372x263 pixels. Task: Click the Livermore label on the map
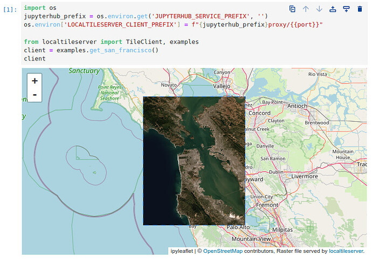tap(305, 176)
